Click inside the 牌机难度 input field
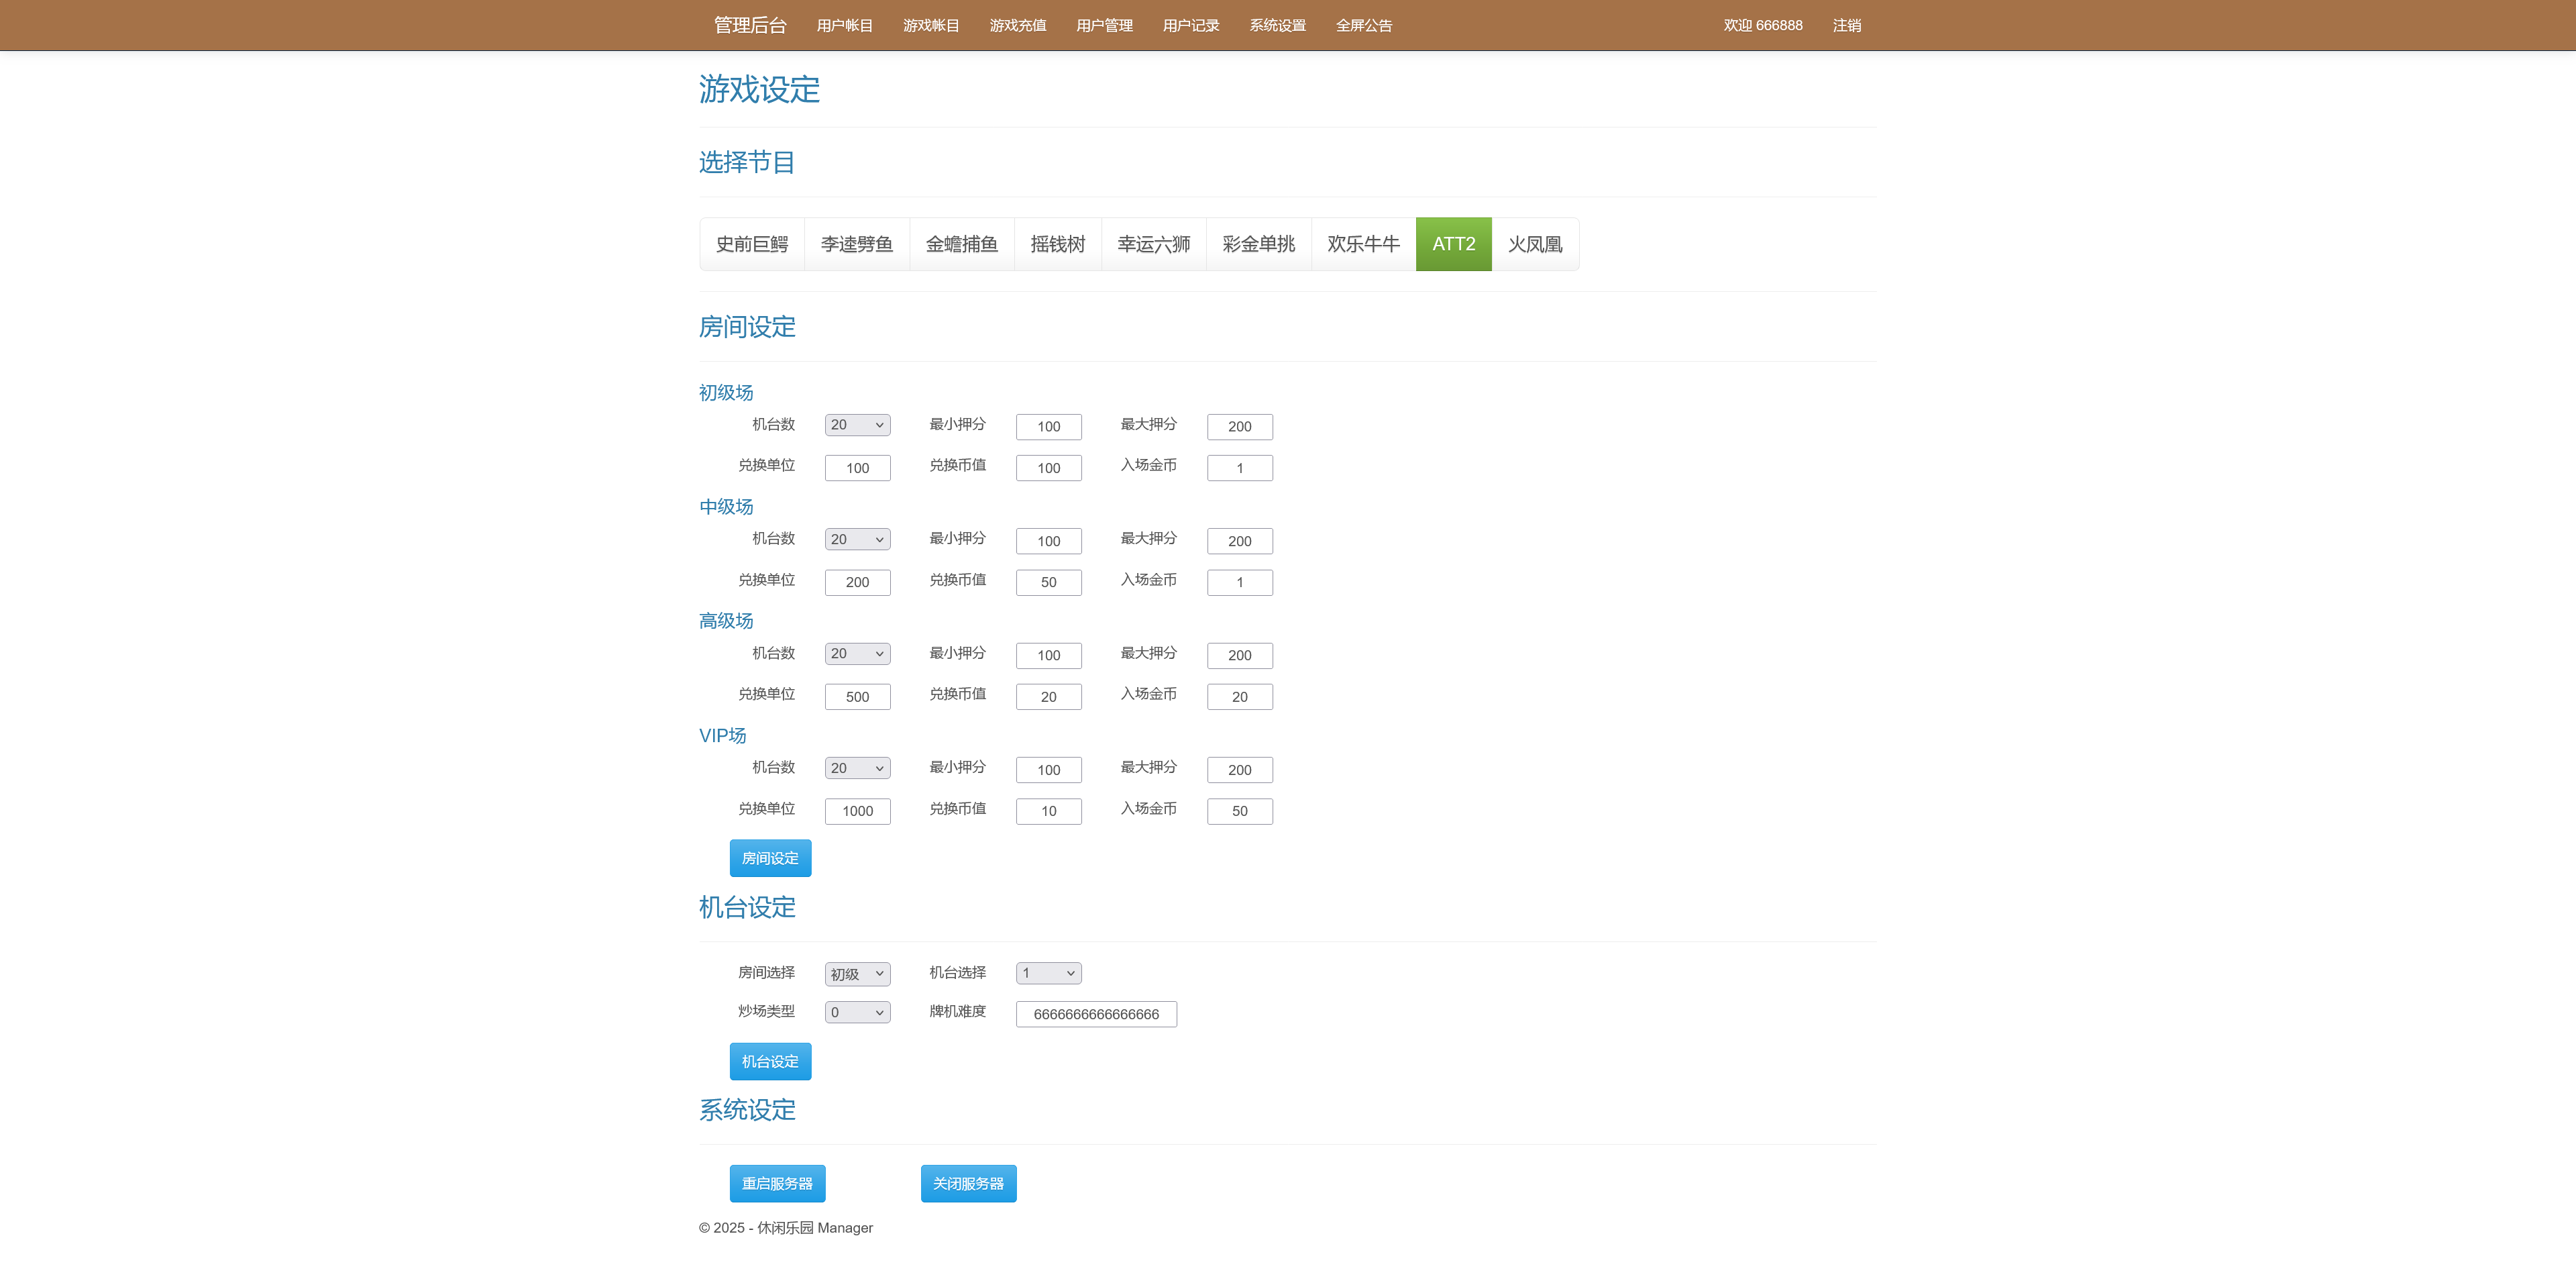The height and width of the screenshot is (1287, 2576). tap(1096, 1013)
